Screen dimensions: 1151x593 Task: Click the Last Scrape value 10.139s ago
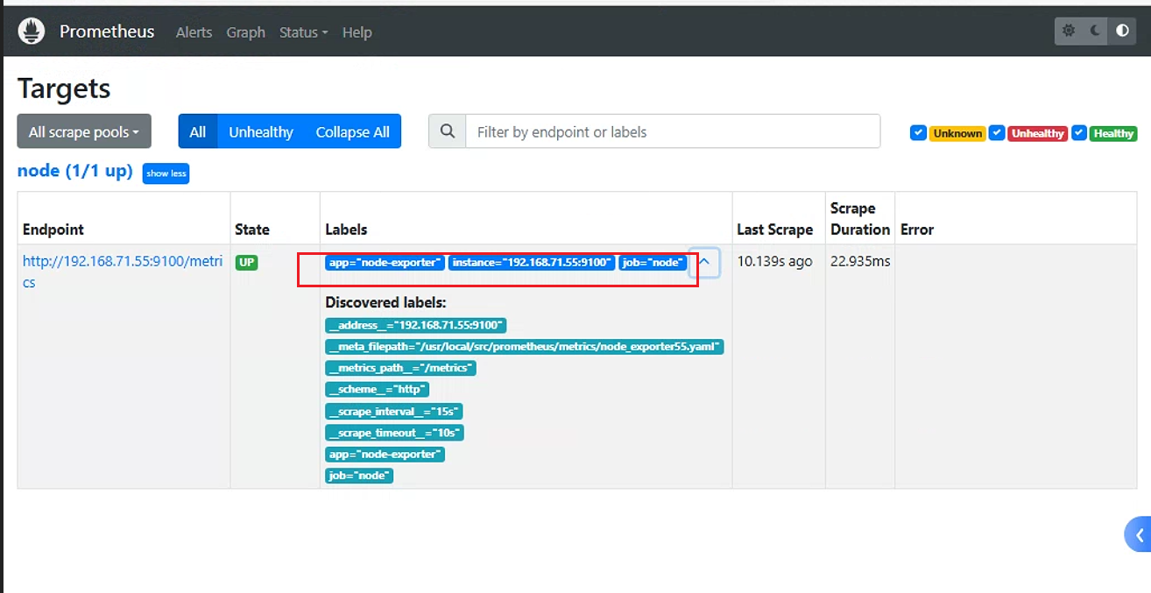click(x=775, y=261)
